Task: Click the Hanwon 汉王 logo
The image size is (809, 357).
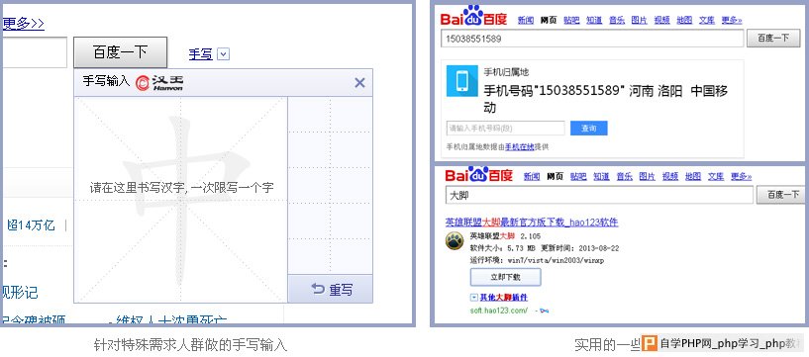Action: [159, 82]
